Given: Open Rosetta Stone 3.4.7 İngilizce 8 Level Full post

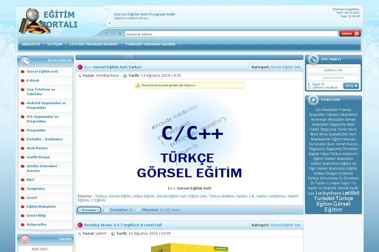Looking at the screenshot, I should (x=123, y=226).
